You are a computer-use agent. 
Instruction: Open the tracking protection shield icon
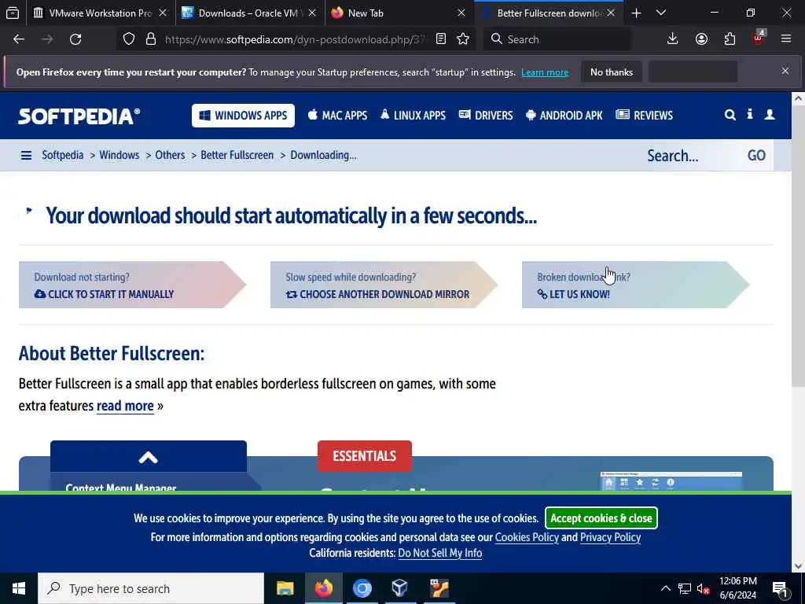129,39
